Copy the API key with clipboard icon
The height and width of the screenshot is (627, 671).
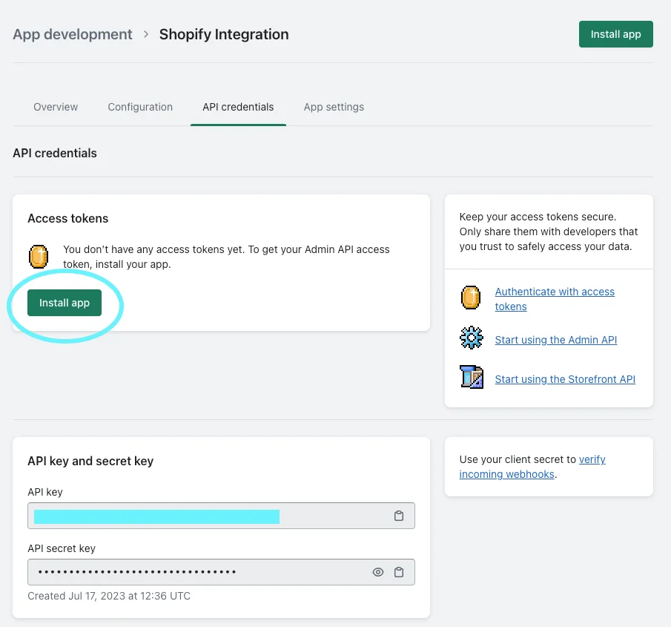pyautogui.click(x=398, y=516)
